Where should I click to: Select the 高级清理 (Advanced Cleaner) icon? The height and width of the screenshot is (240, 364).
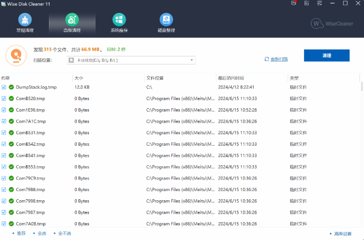(x=72, y=23)
